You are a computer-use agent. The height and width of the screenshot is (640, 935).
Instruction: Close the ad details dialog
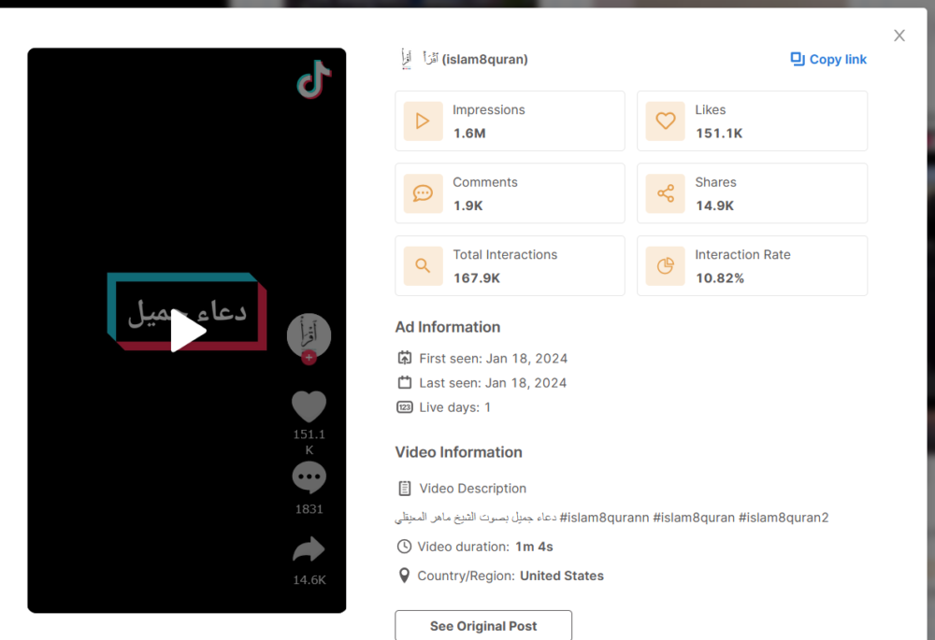tap(899, 36)
